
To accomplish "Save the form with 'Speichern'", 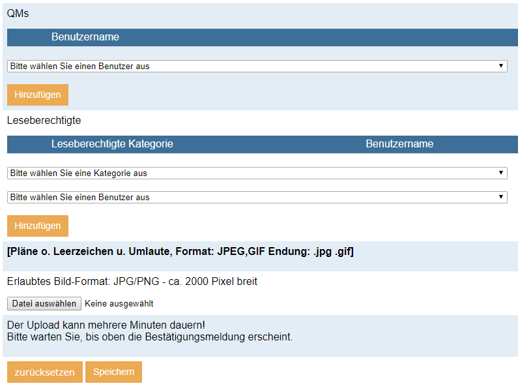I will (x=113, y=372).
